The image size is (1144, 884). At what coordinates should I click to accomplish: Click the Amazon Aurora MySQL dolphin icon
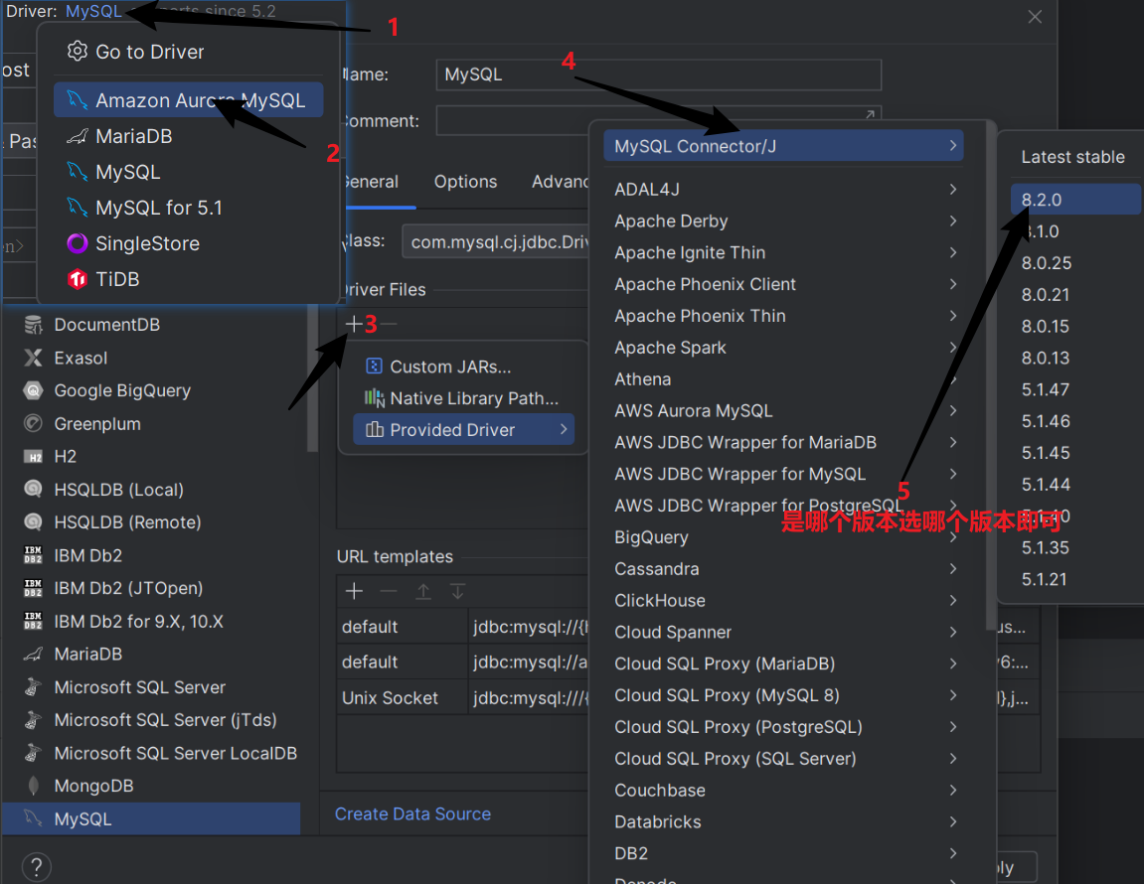(x=77, y=100)
